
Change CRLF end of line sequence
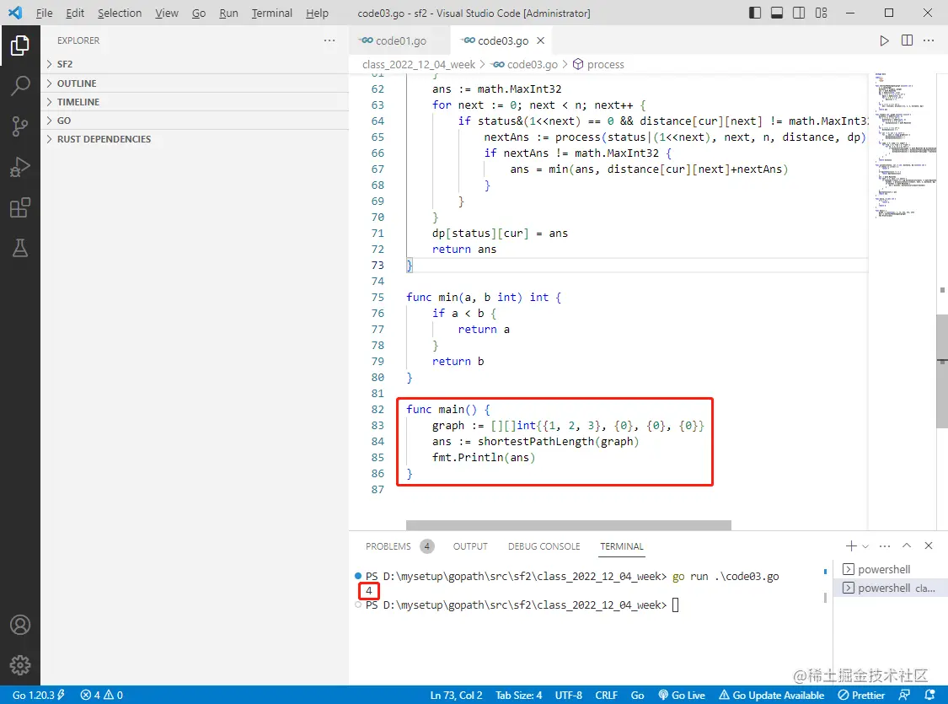click(x=606, y=695)
